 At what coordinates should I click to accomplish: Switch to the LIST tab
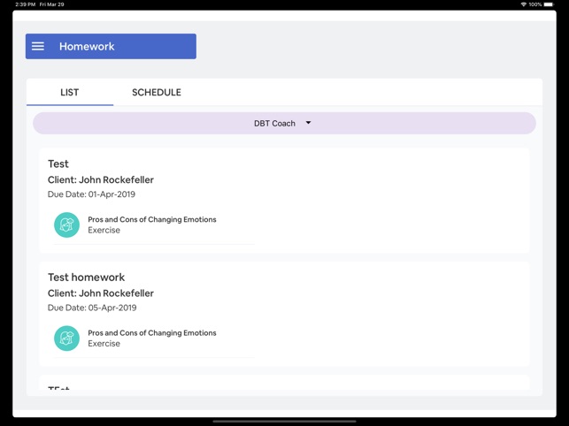click(70, 92)
